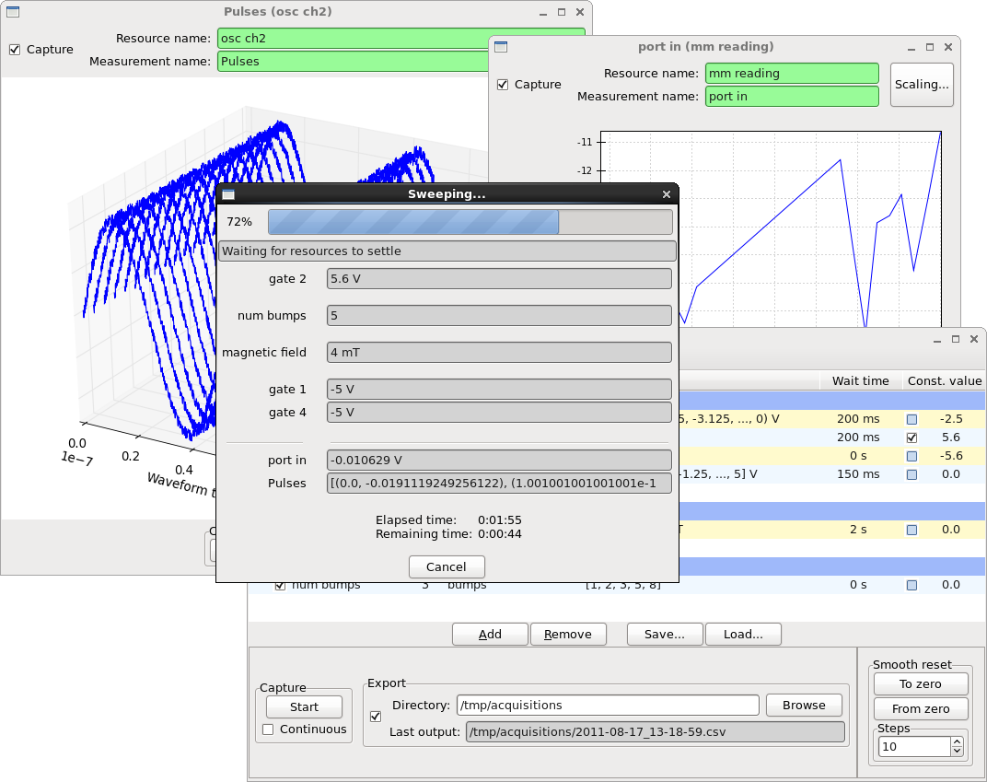Click the 2 s wait time cell
The width and height of the screenshot is (987, 782).
click(x=858, y=530)
